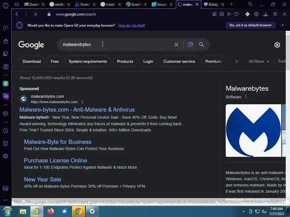Show more filter chips arrow
The width and height of the screenshot is (290, 217).
(x=236, y=61)
